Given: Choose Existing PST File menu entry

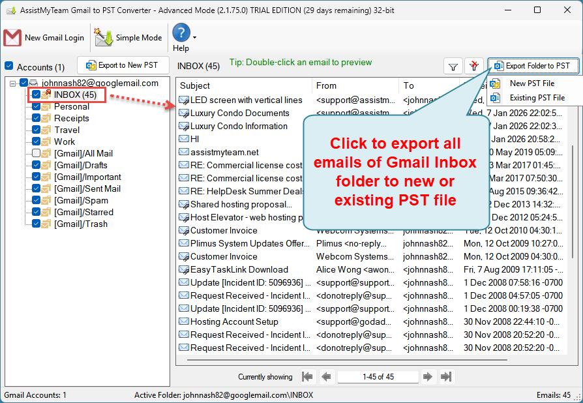Looking at the screenshot, I should click(537, 98).
